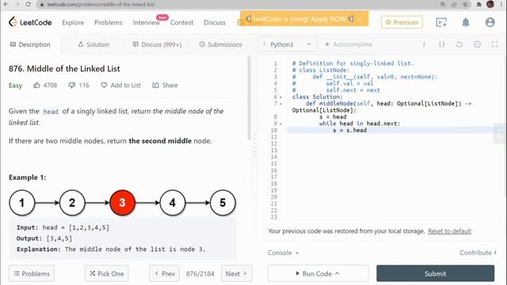Click the browser bookmark star icon
Screen dimensions: 507x285
pos(465,4)
